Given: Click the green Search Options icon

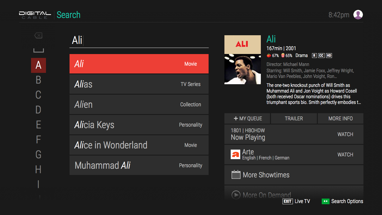Looking at the screenshot, I should coord(325,201).
